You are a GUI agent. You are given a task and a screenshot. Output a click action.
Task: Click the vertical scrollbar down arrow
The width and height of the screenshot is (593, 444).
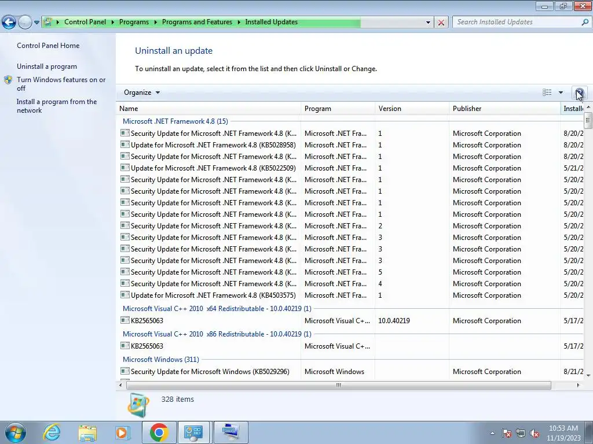click(x=588, y=375)
